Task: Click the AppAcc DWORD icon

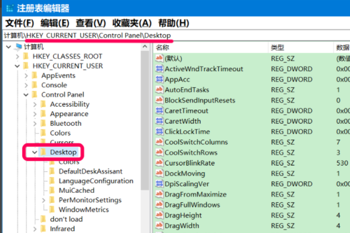Action: [159, 79]
